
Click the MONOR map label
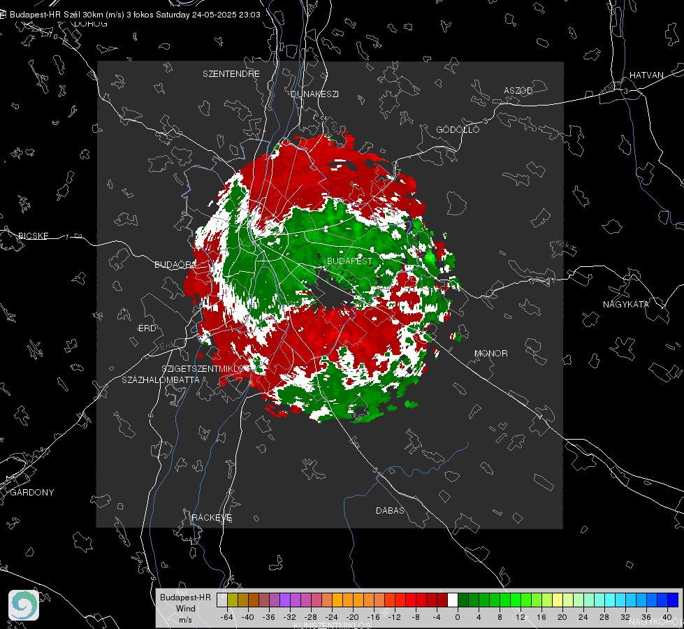[x=490, y=354]
